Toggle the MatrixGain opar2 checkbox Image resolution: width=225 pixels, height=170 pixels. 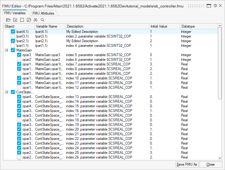click(x=19, y=60)
